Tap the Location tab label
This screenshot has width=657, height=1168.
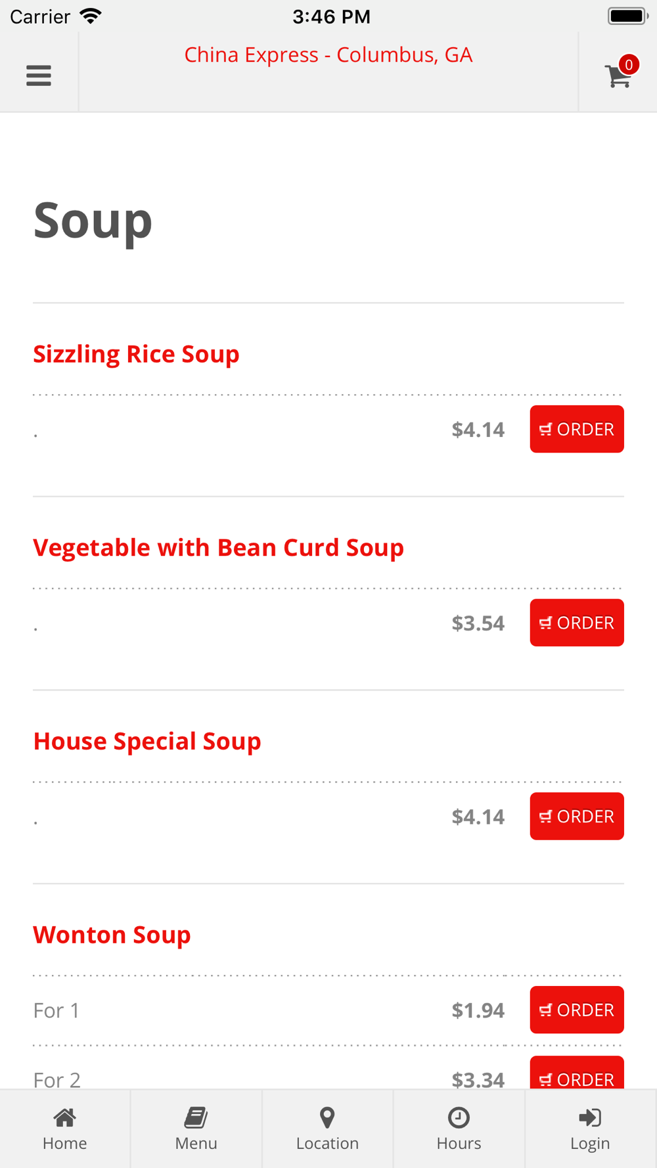click(327, 1144)
